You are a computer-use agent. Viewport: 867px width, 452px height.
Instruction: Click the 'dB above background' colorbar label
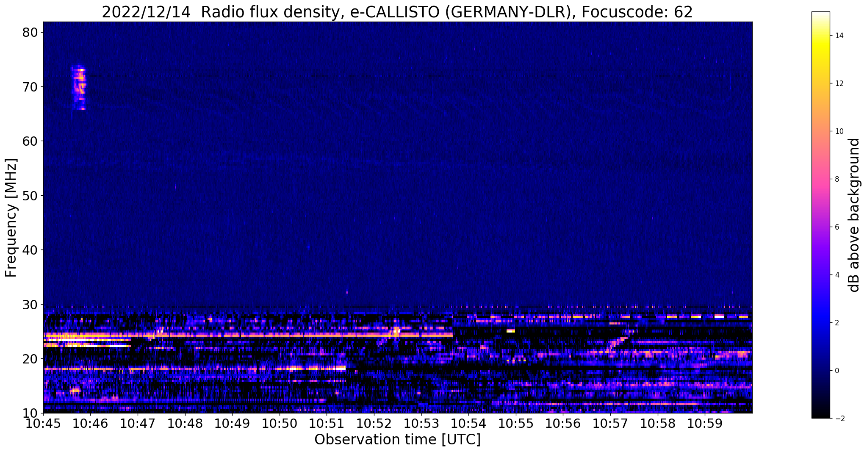(x=854, y=215)
